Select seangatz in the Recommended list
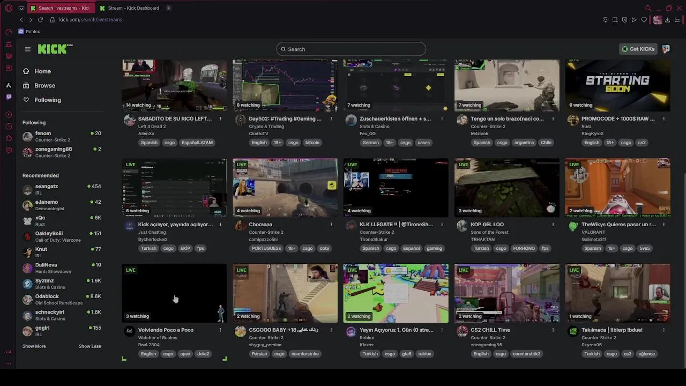 [x=62, y=189]
